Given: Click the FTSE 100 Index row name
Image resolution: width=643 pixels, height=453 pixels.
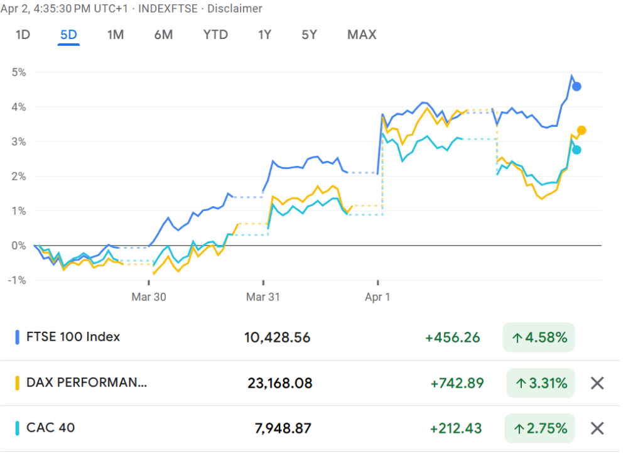Looking at the screenshot, I should [73, 337].
